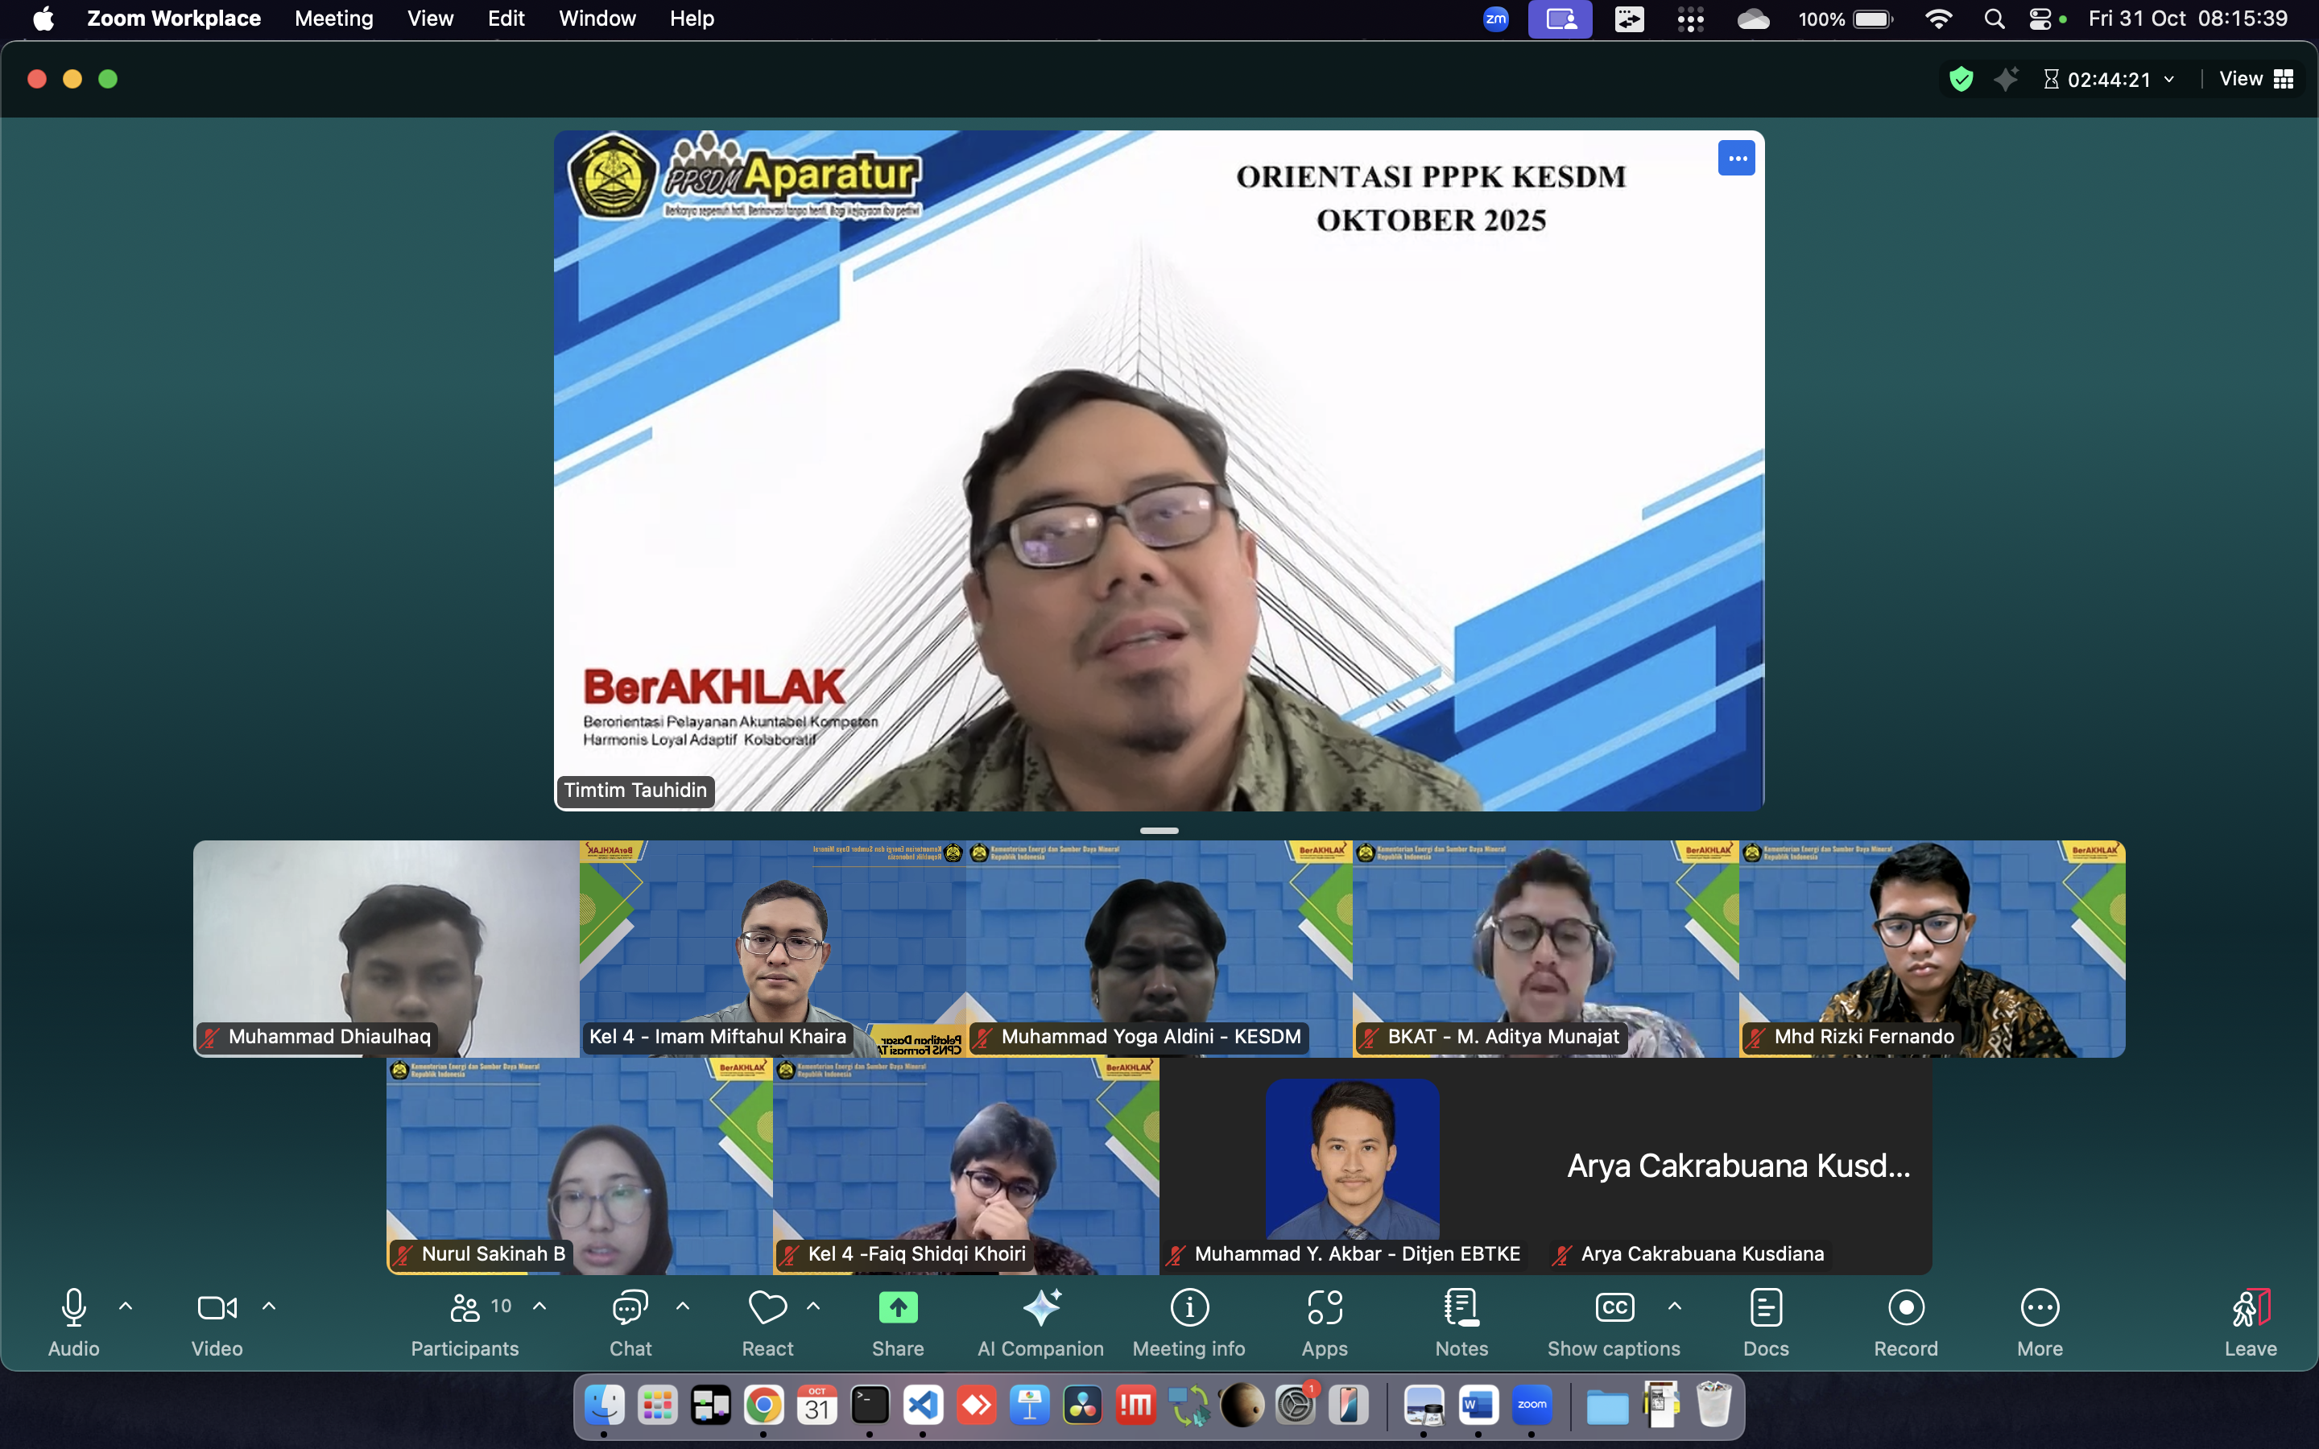2319x1449 pixels.
Task: Select Nurul Sakinah B's video thumbnail
Action: [x=579, y=1166]
